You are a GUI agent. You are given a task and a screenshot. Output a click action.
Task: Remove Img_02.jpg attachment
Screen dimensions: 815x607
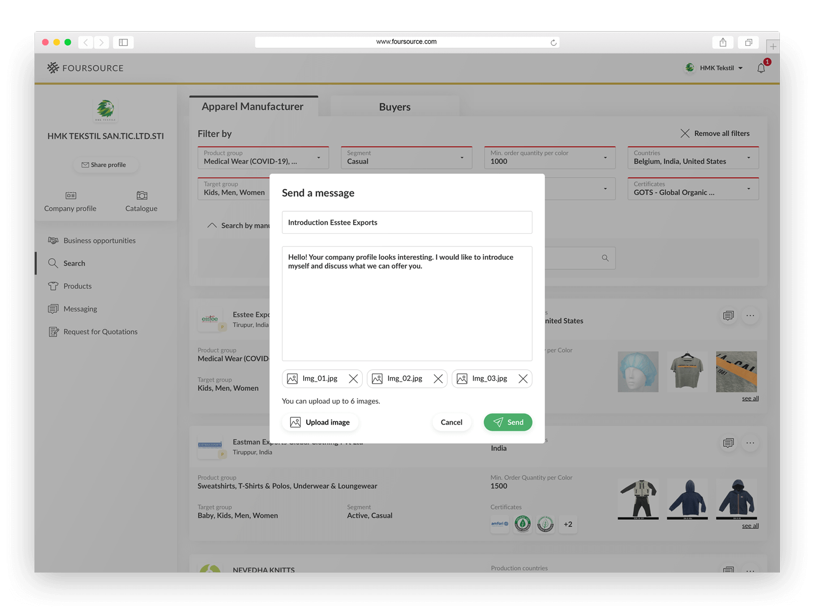click(x=438, y=379)
